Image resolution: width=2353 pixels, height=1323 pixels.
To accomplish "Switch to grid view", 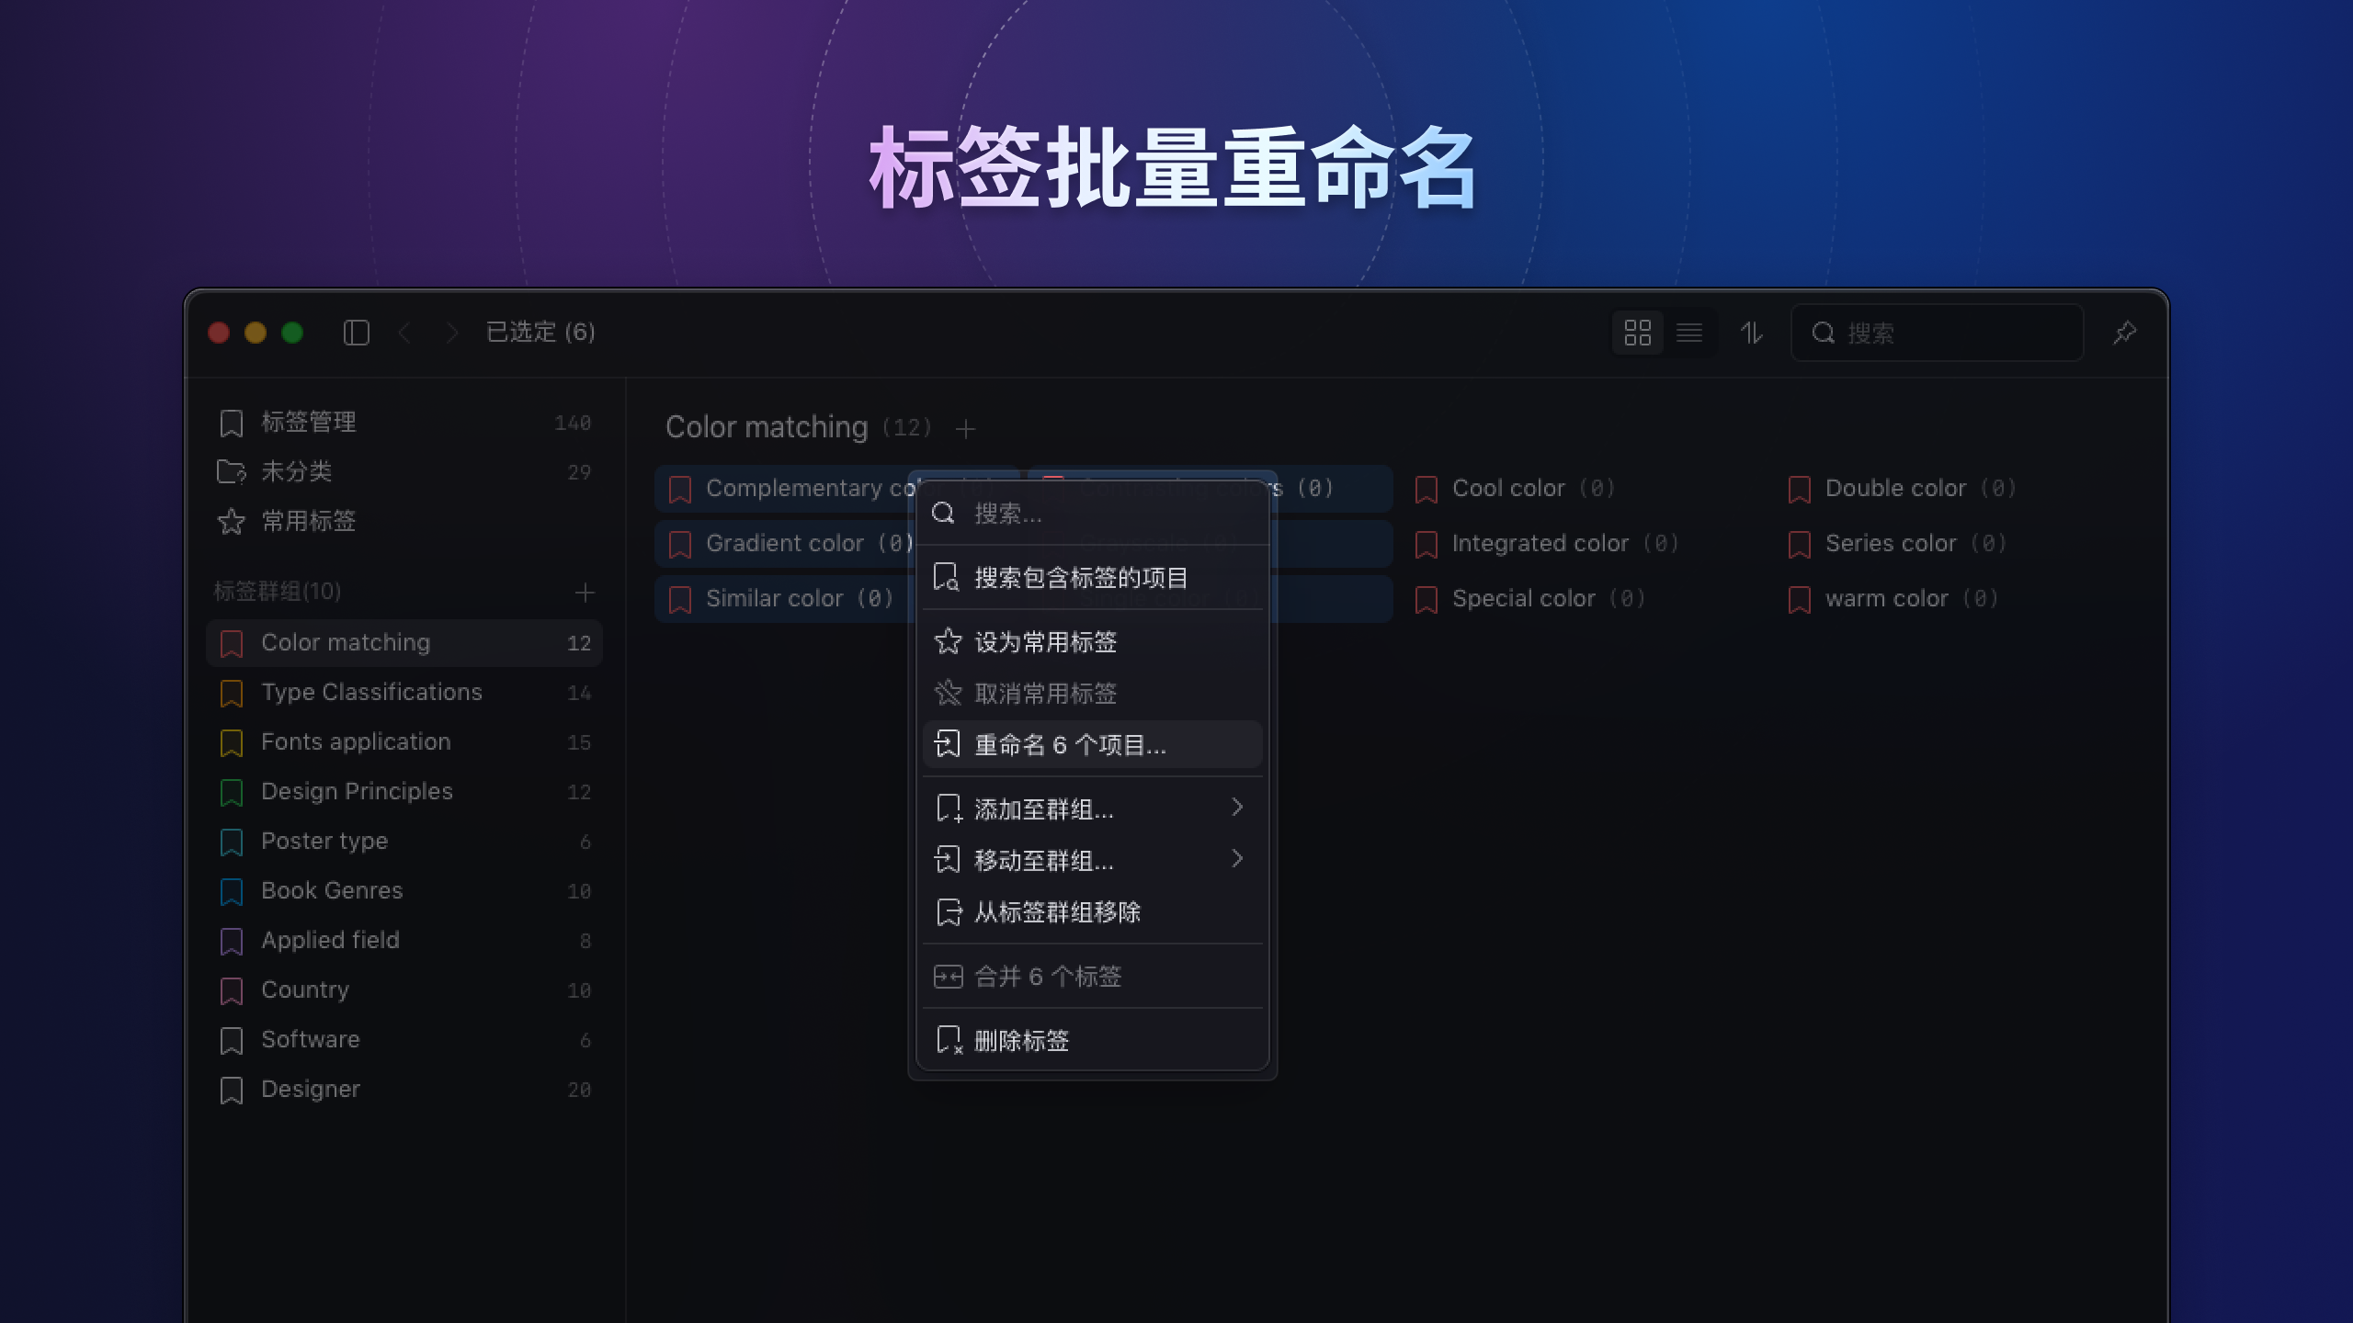I will [x=1639, y=333].
